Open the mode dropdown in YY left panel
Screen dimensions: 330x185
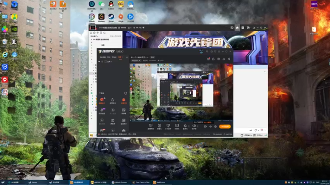pos(94,36)
